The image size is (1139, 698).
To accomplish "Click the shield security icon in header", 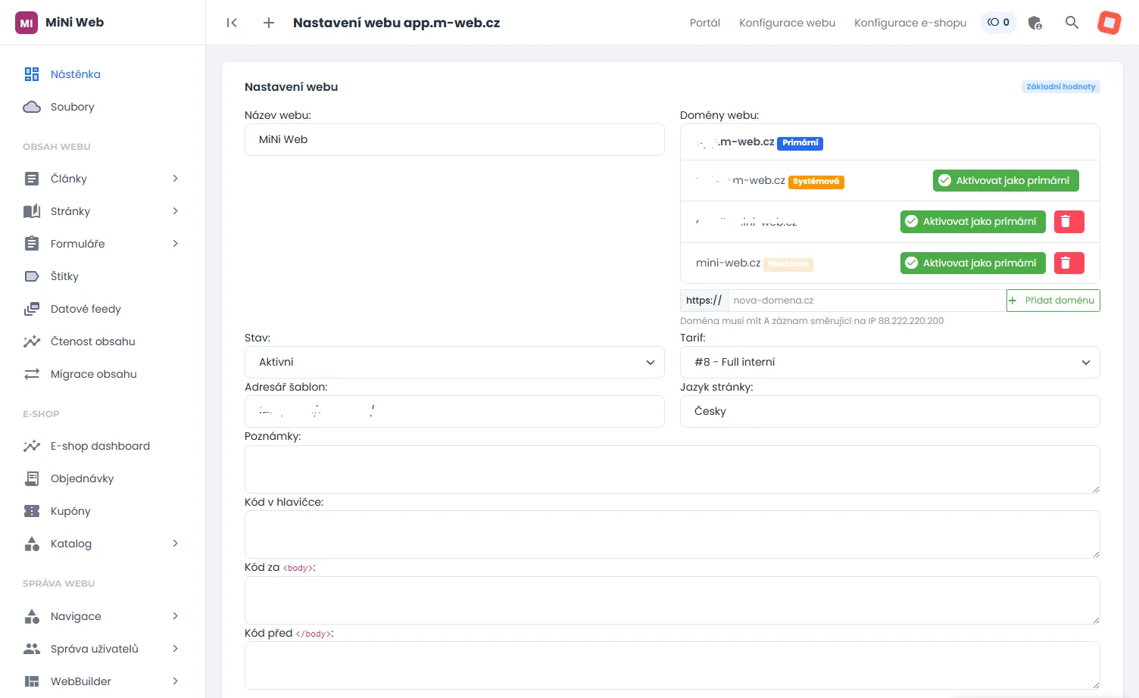I will coord(1035,23).
